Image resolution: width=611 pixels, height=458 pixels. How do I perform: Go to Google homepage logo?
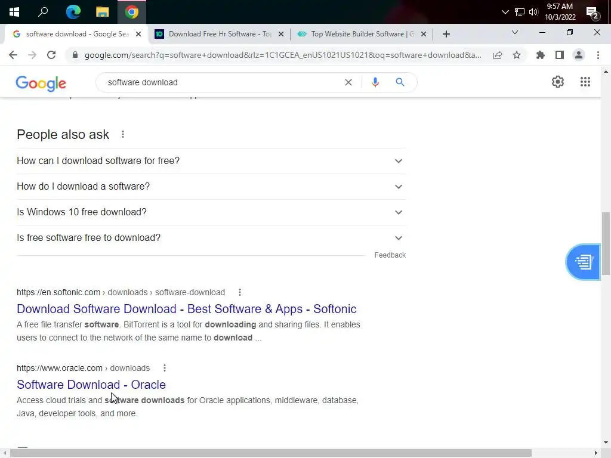click(x=41, y=83)
